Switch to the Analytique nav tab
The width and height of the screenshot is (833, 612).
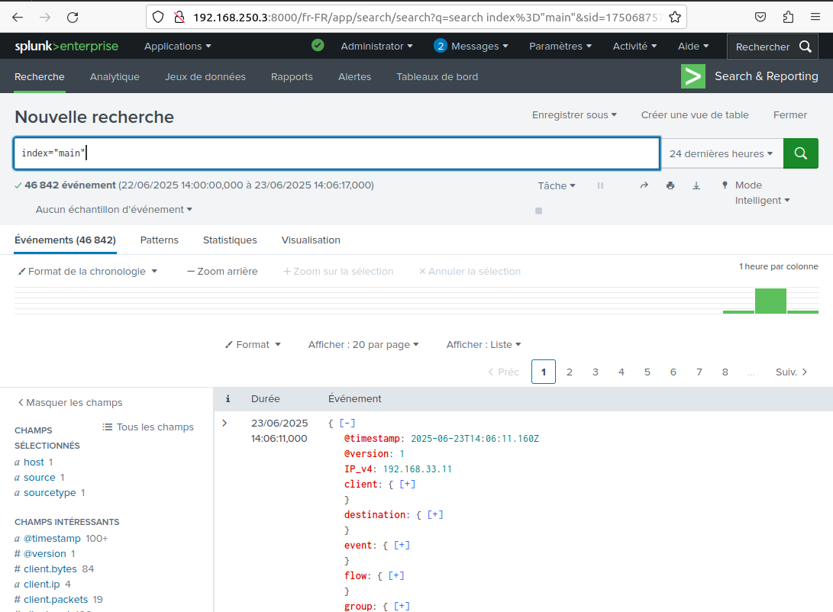(115, 76)
